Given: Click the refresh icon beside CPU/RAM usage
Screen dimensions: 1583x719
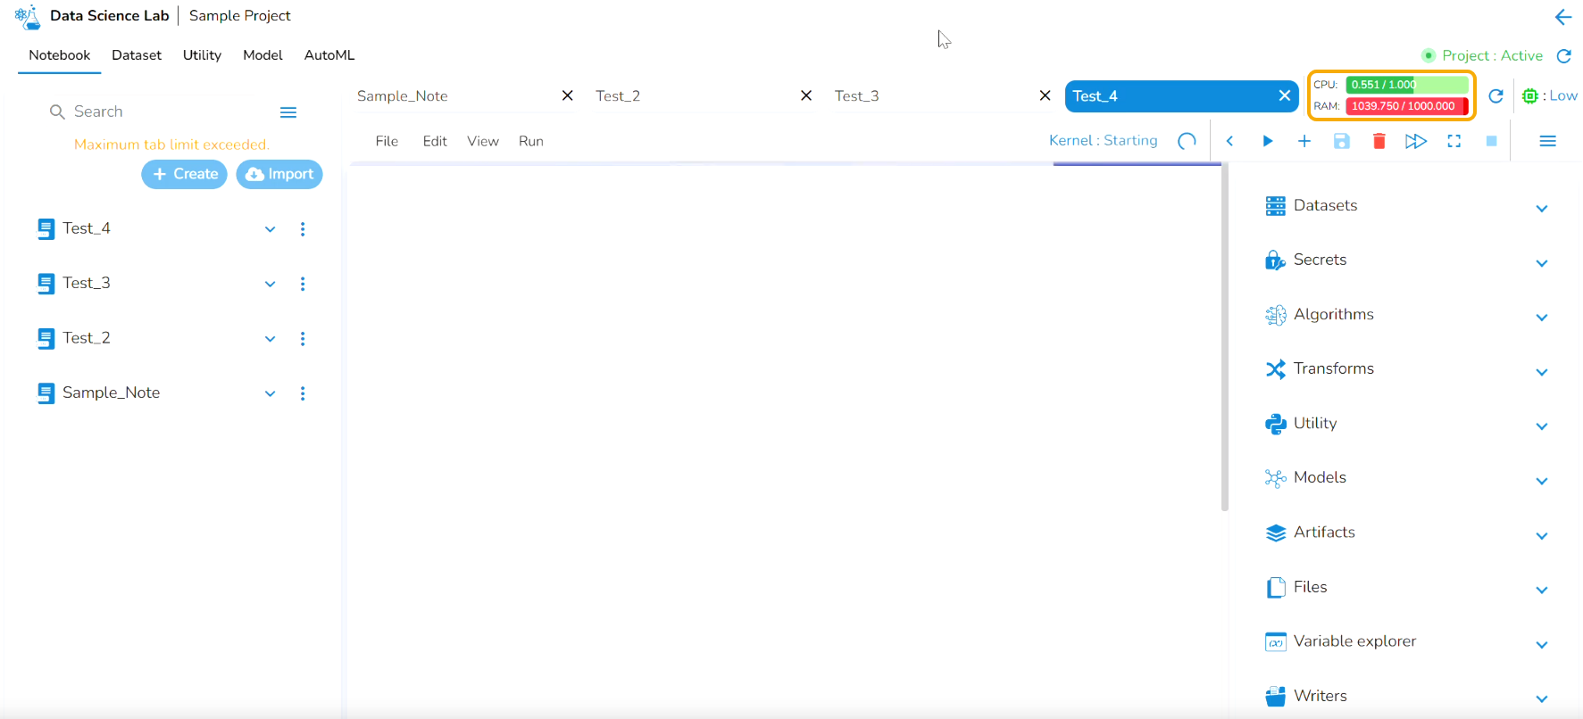Looking at the screenshot, I should pos(1496,96).
